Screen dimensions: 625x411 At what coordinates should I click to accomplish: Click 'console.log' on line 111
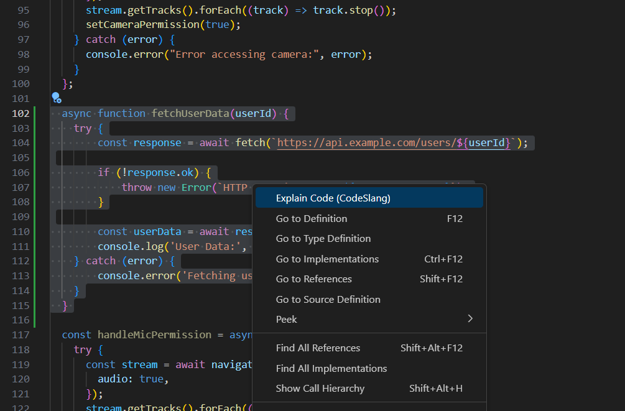(131, 246)
